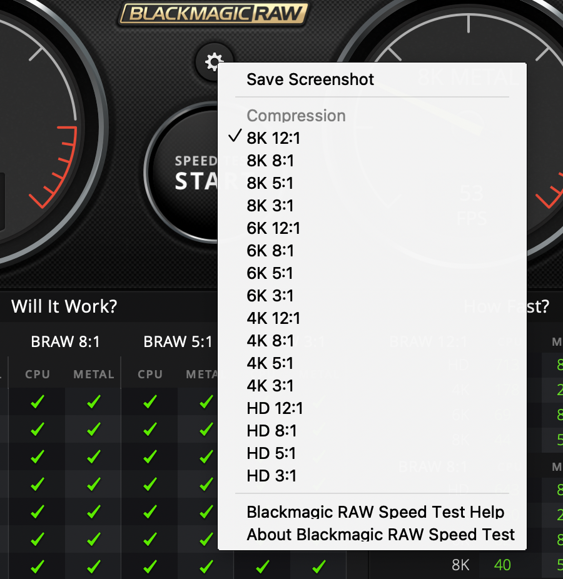Open About Blackmagic RAW Speed Test

(372, 535)
